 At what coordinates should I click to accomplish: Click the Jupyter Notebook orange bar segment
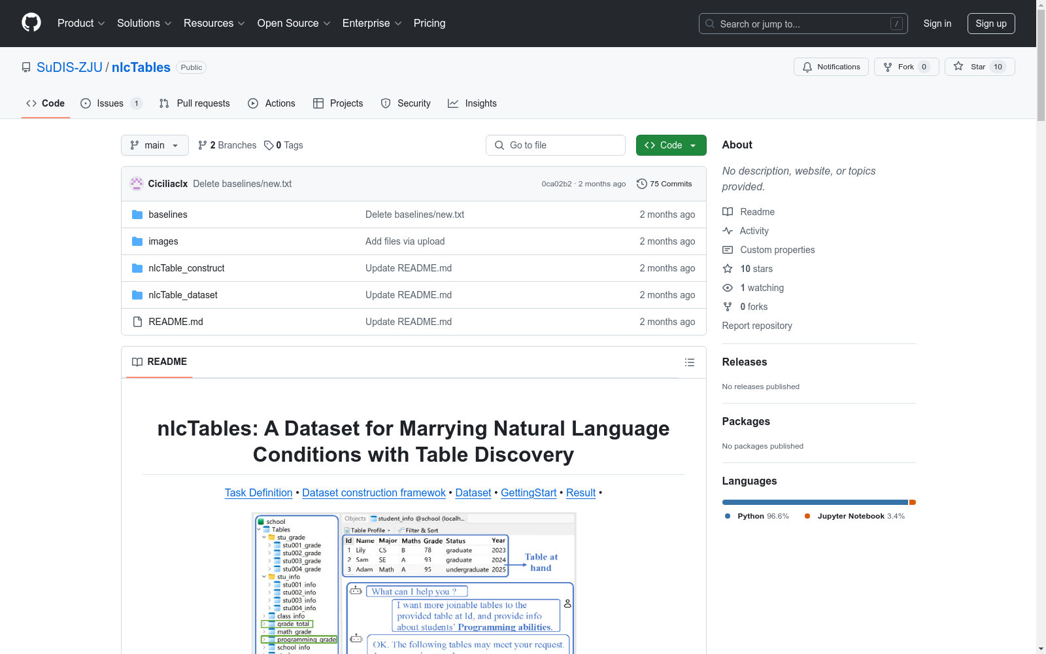pos(913,502)
